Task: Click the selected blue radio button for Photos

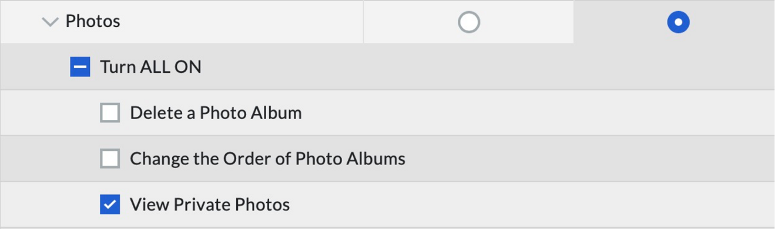Action: [x=678, y=22]
